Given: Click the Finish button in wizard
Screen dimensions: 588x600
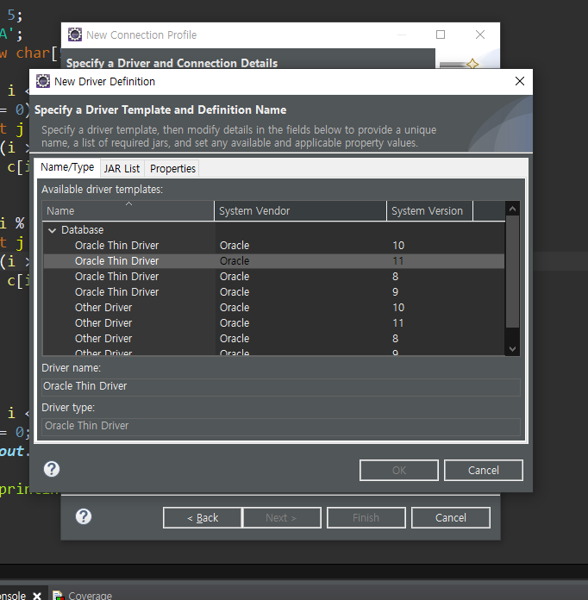Looking at the screenshot, I should [x=366, y=518].
